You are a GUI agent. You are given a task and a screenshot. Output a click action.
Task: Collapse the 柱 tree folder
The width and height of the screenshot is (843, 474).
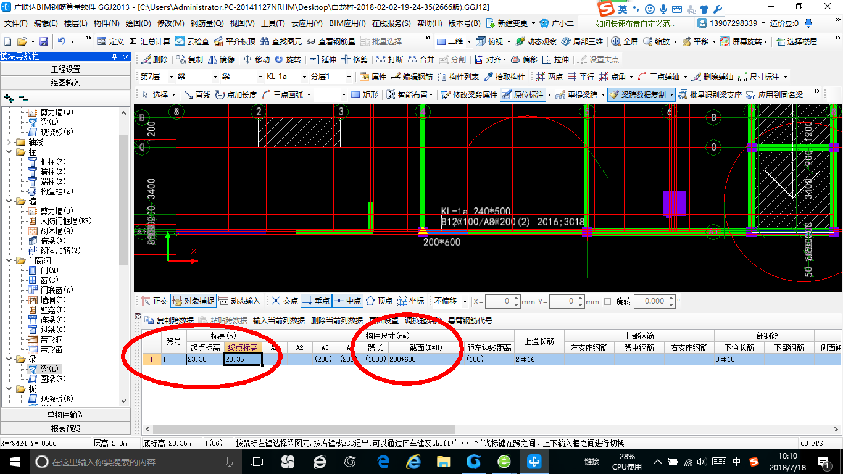9,152
